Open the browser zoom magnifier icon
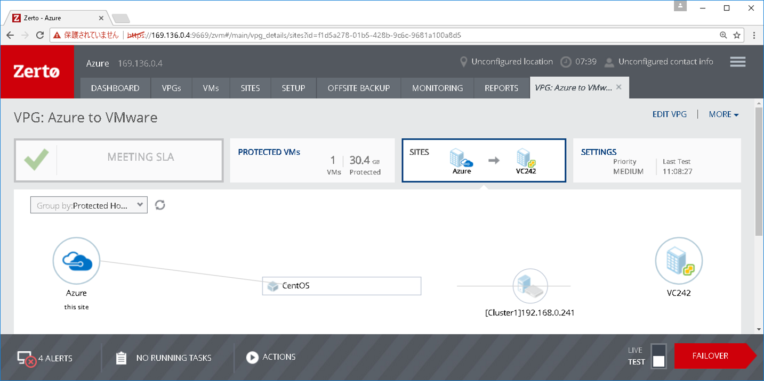Screen dimensions: 764x381 723,35
